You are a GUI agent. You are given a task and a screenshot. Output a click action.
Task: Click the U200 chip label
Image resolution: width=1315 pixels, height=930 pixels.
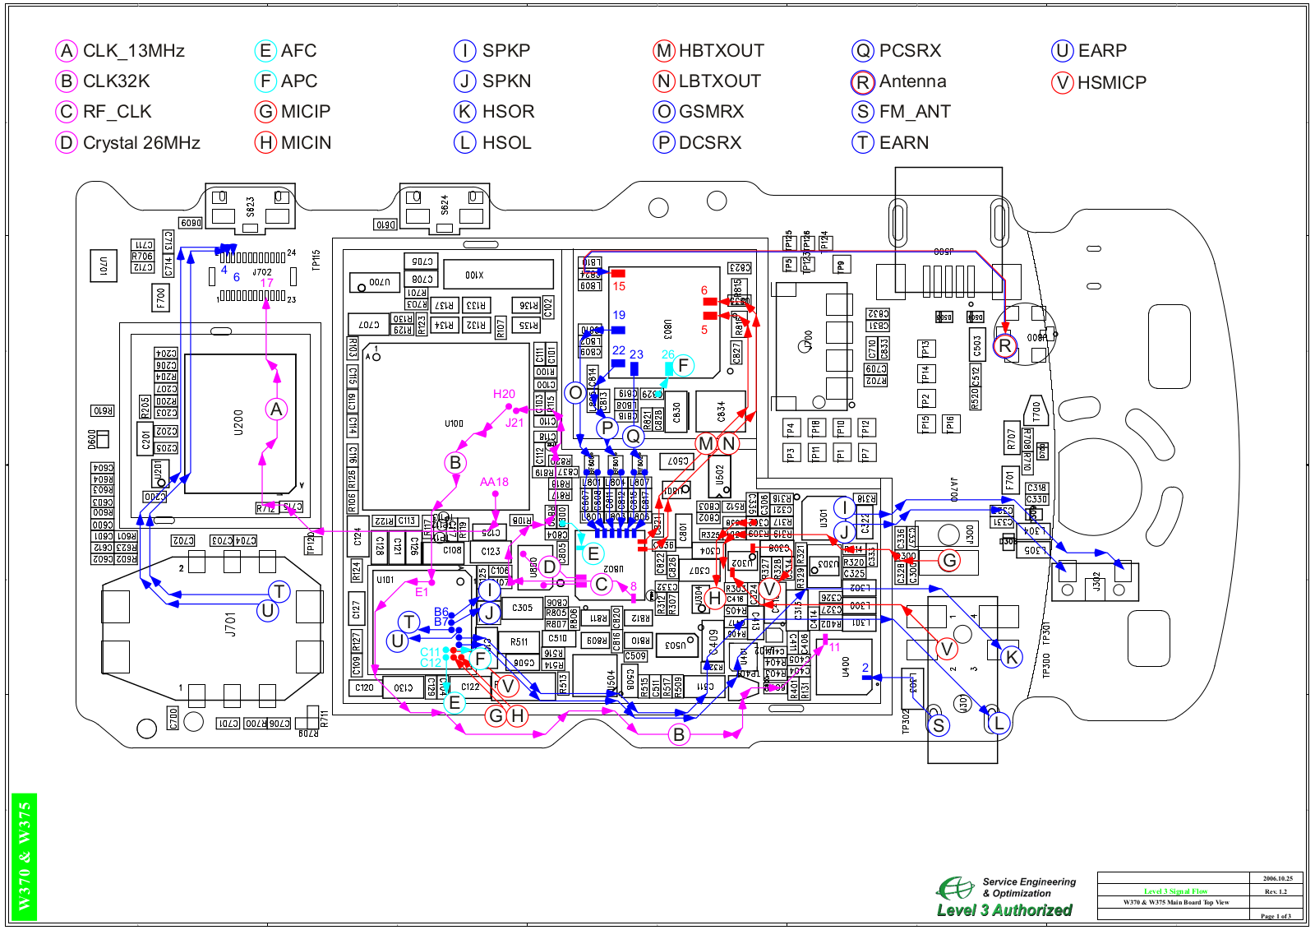click(x=238, y=423)
